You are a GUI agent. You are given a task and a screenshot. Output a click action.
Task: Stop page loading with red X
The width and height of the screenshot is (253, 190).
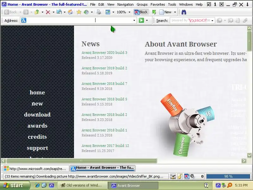48,12
